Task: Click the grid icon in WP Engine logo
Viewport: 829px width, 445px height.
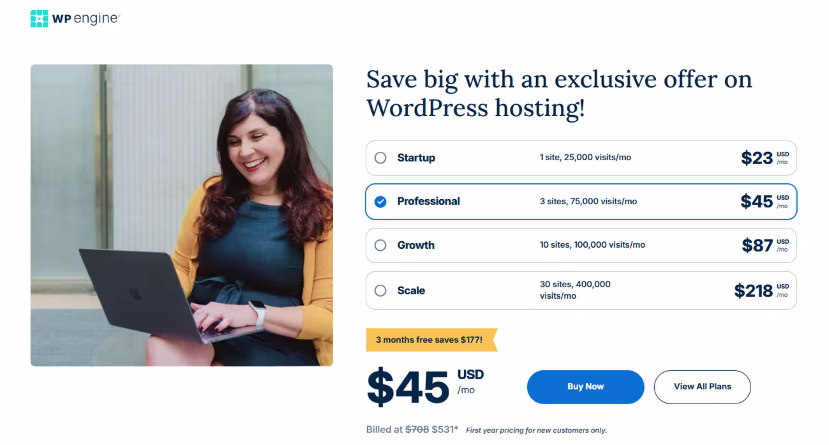Action: [x=38, y=19]
